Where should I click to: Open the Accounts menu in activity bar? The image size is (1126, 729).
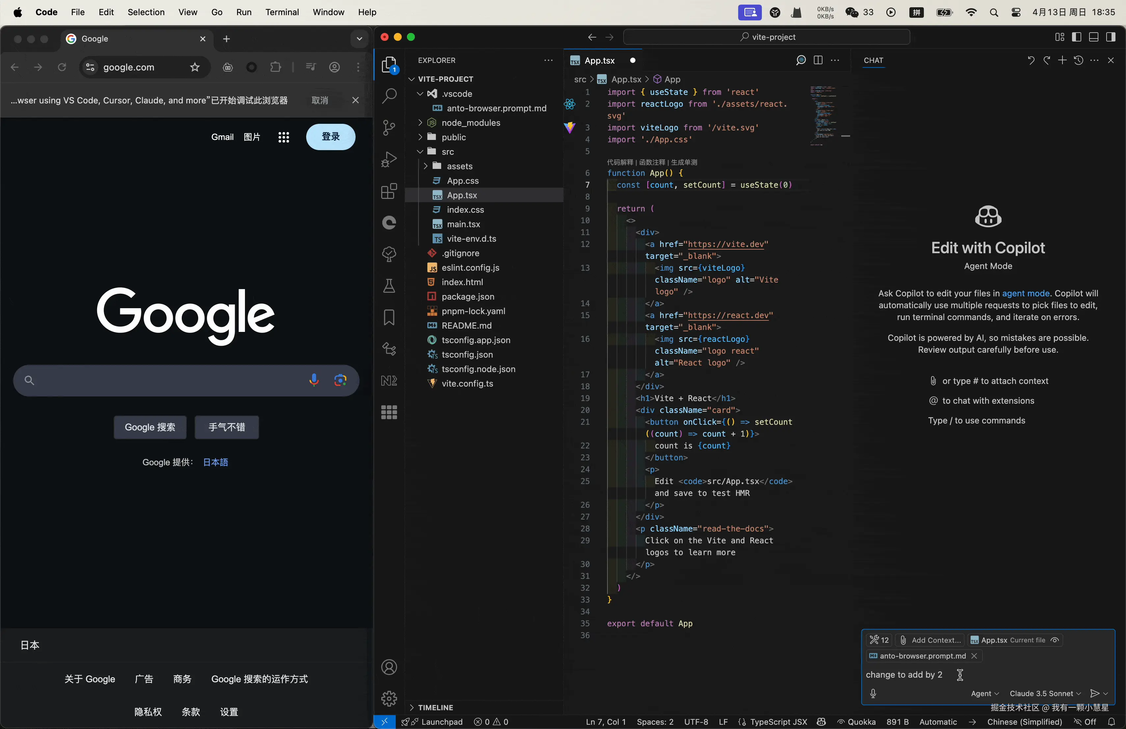[x=389, y=667]
